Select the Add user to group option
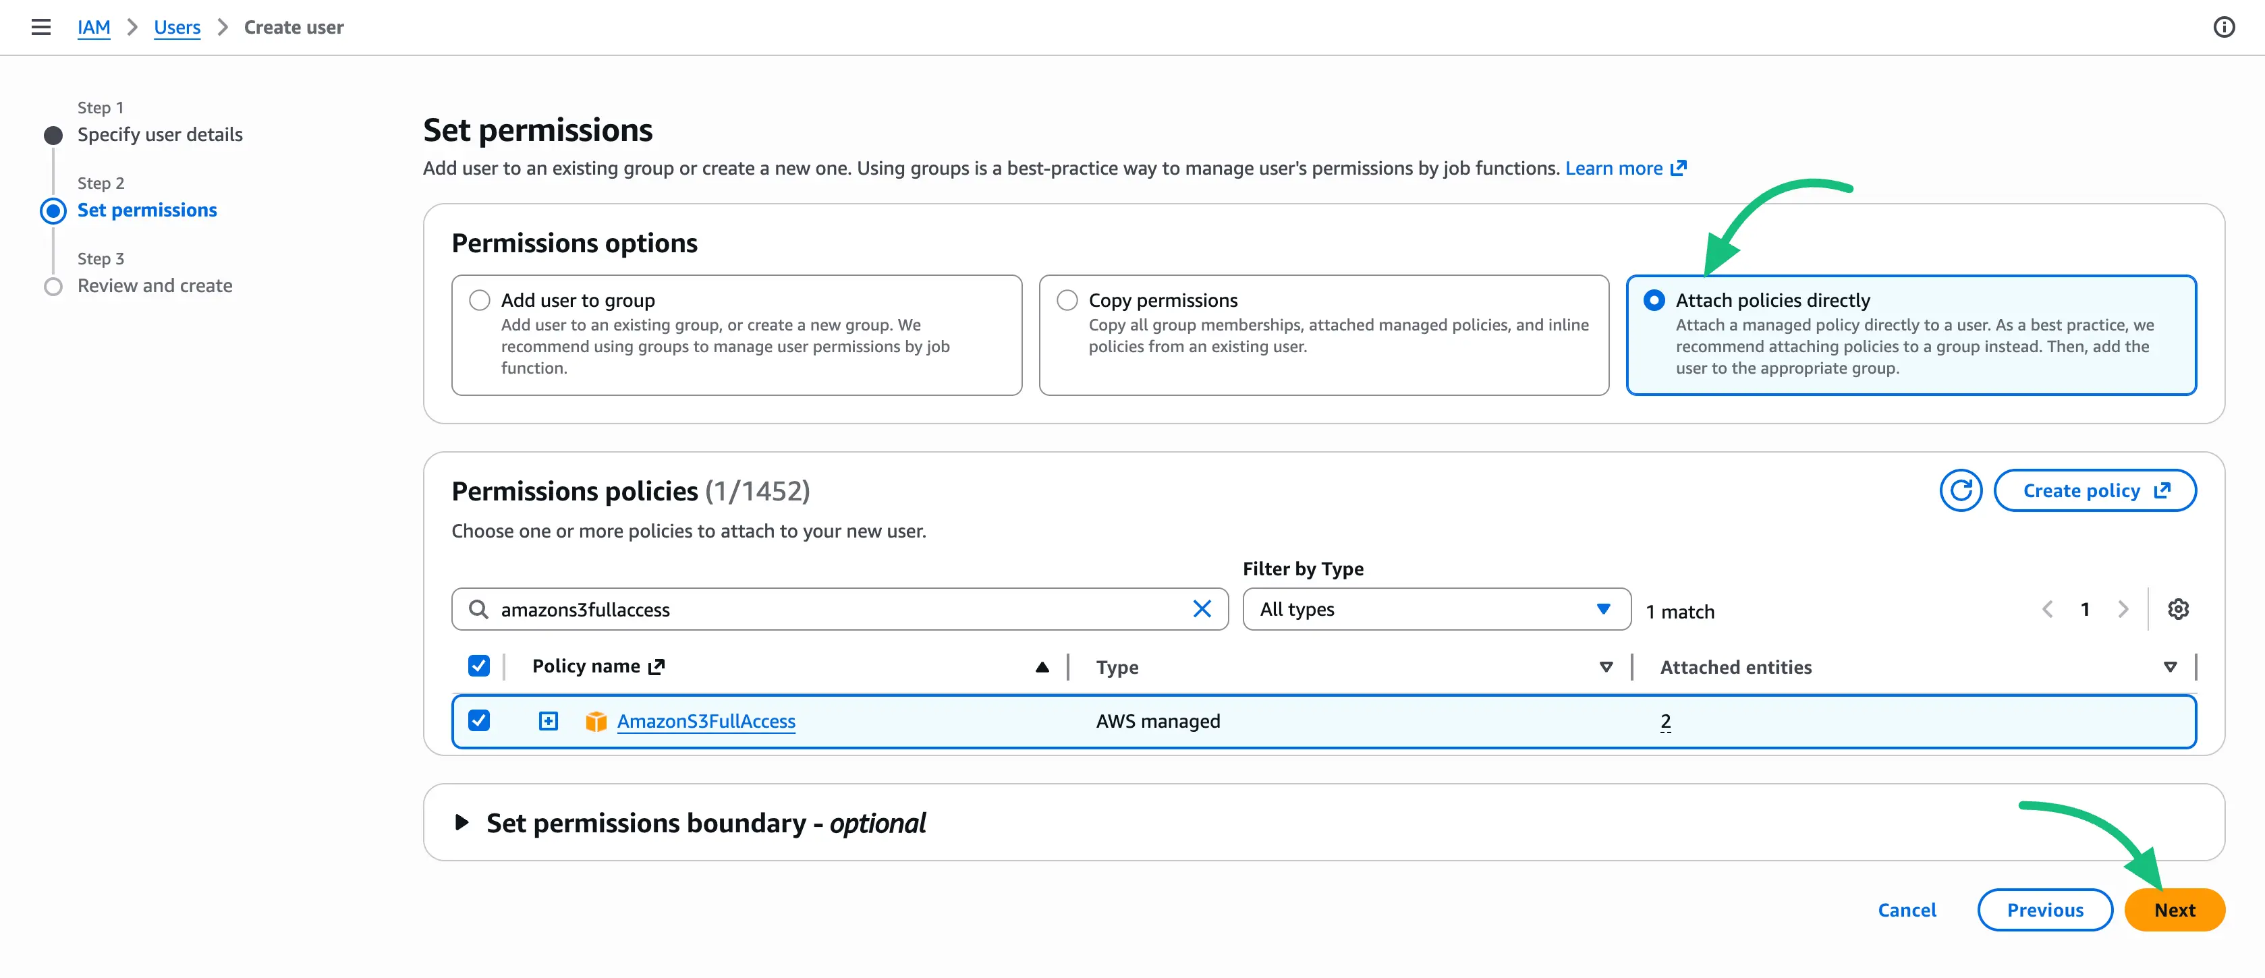The image size is (2265, 978). coord(480,299)
